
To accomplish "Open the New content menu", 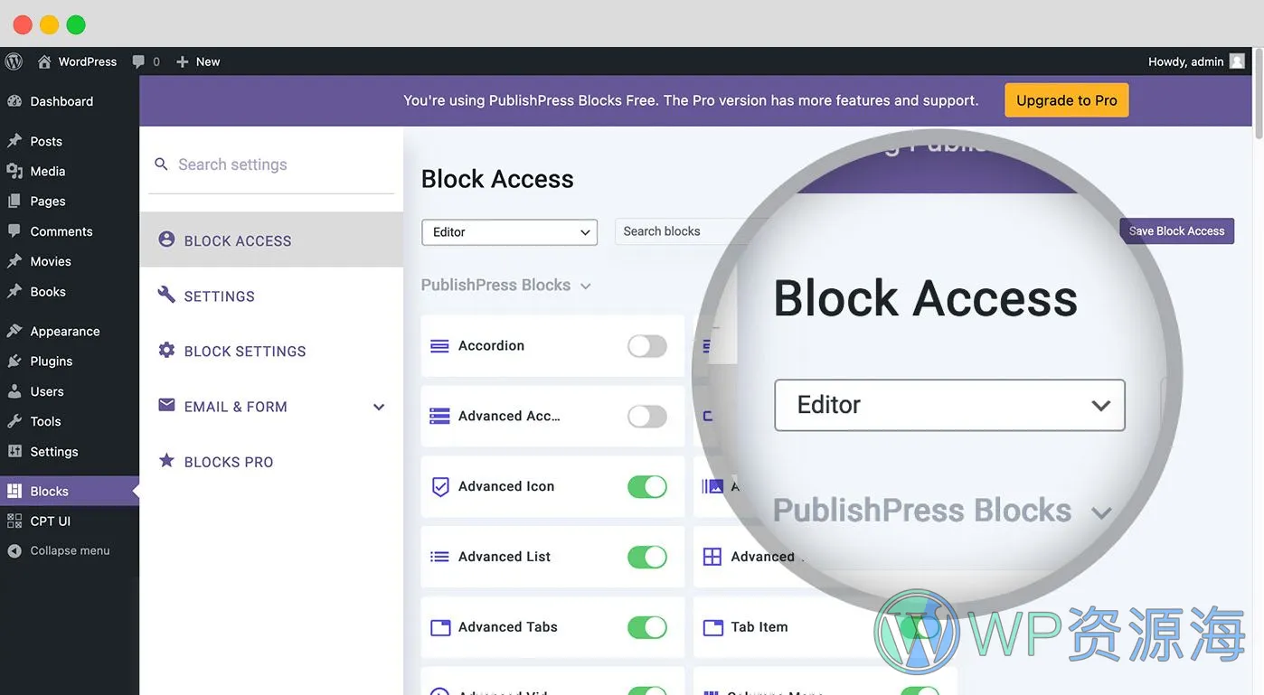I will click(198, 61).
